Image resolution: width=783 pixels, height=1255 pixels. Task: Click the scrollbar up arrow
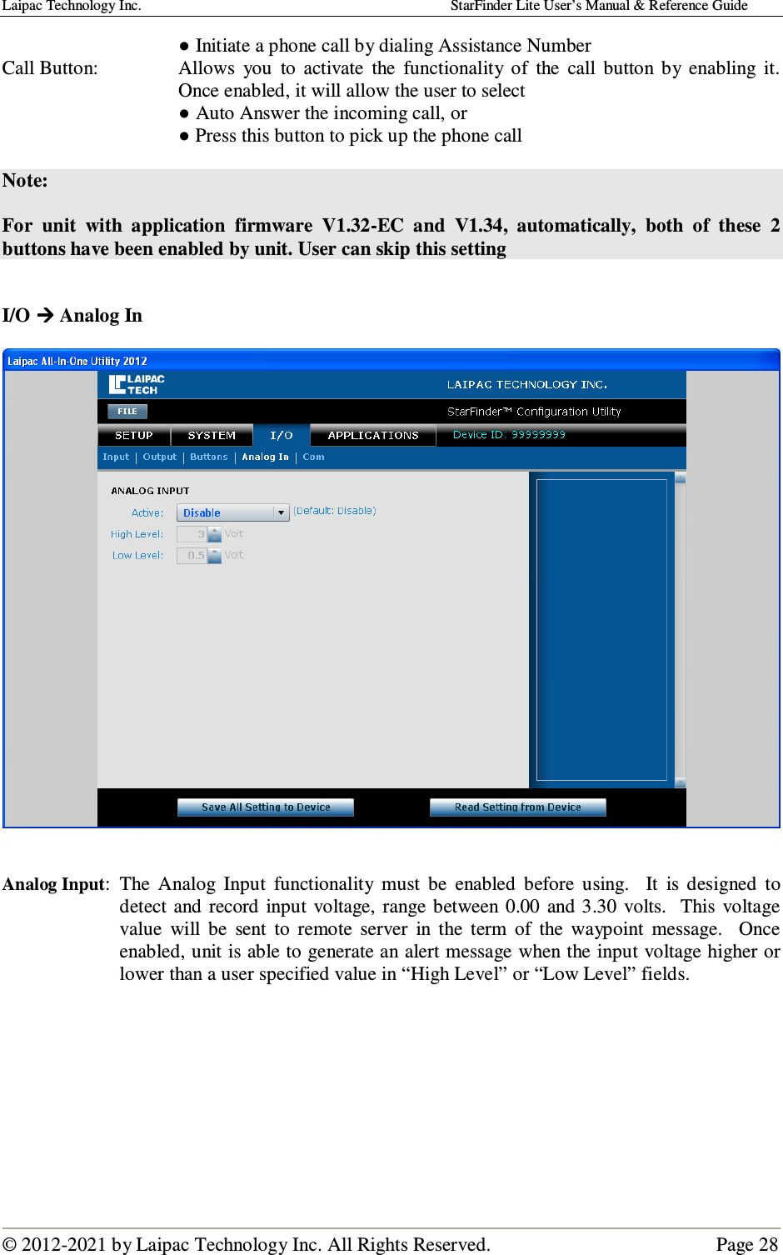(681, 478)
